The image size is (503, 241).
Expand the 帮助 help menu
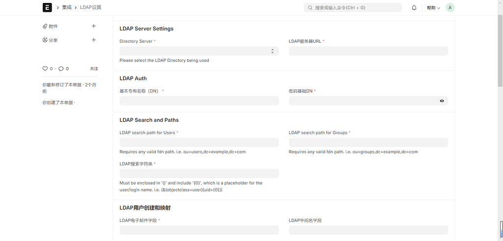pyautogui.click(x=433, y=8)
